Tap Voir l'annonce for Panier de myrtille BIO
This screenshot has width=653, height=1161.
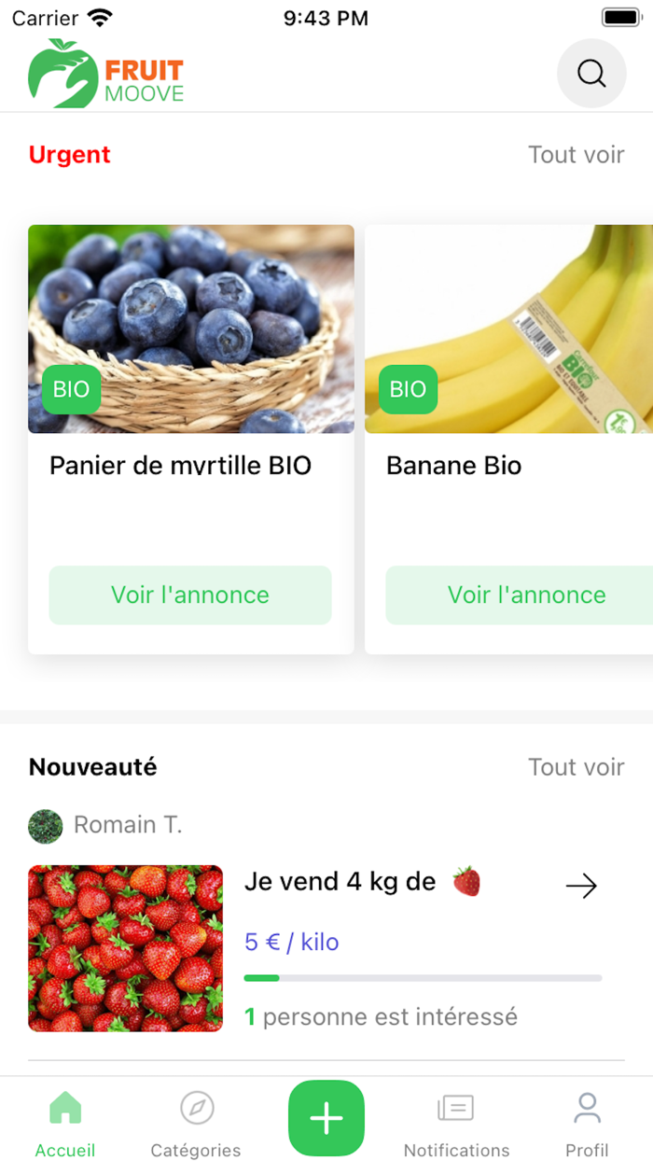[190, 594]
